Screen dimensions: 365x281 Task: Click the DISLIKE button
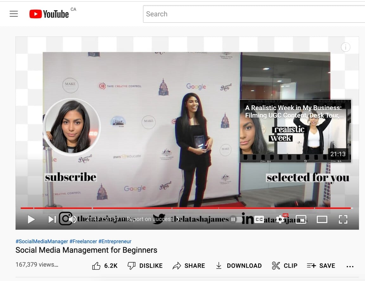pyautogui.click(x=145, y=266)
